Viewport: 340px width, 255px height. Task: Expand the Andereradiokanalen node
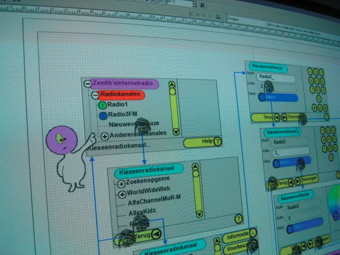click(105, 137)
